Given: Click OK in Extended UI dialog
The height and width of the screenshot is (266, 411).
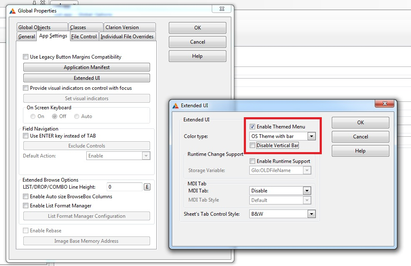Looking at the screenshot, I should point(360,123).
